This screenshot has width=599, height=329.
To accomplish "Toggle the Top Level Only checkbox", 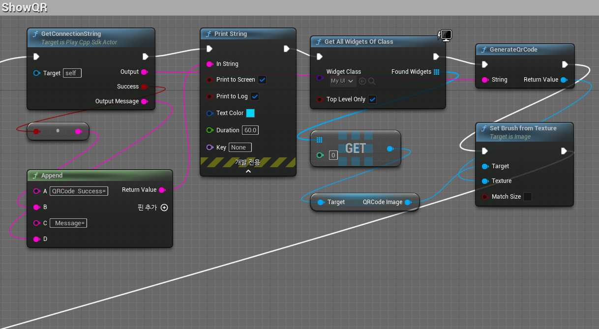I will tap(372, 99).
